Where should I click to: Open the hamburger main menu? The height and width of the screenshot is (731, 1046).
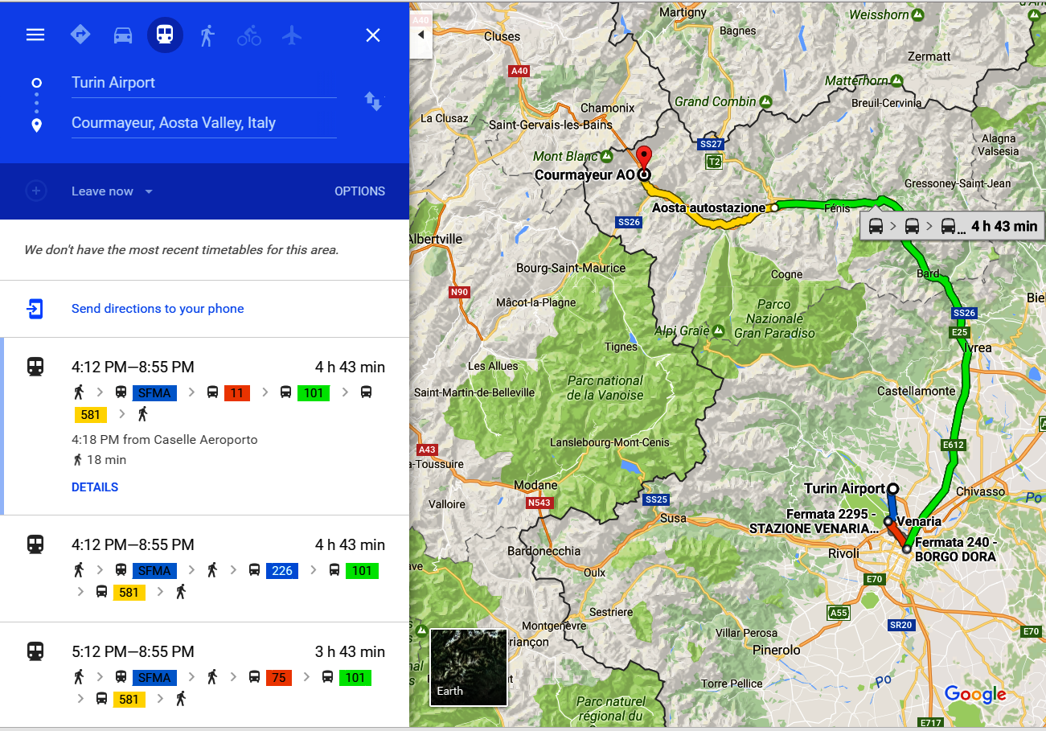[35, 35]
